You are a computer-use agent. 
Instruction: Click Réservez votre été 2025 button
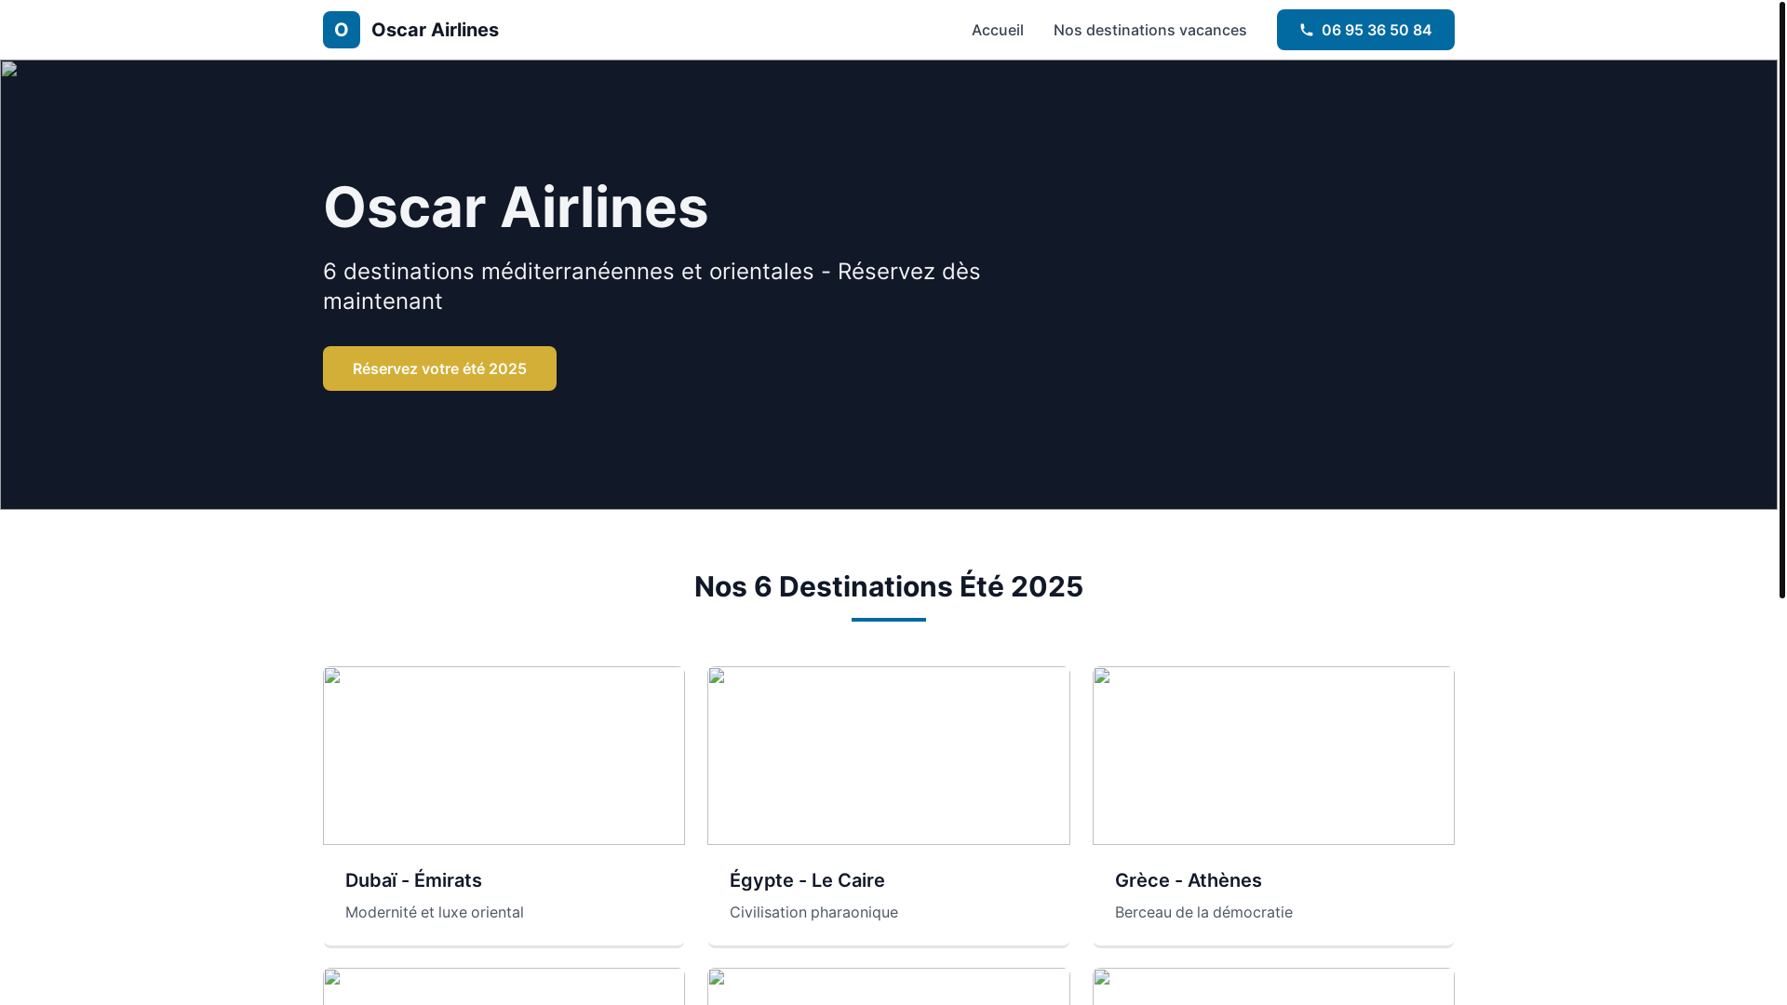[439, 368]
